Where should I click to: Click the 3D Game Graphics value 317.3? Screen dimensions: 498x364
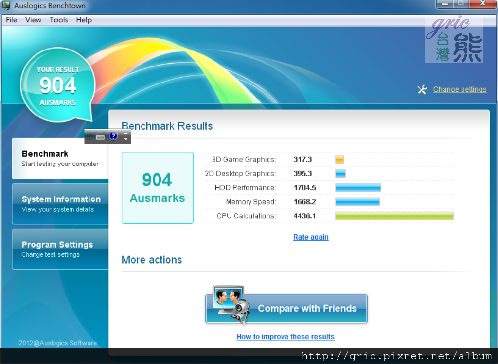coord(302,160)
